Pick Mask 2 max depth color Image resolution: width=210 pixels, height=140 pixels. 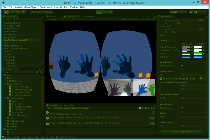[x=198, y=57]
